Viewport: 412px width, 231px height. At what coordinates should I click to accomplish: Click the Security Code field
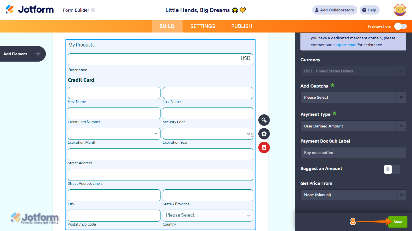click(x=208, y=113)
